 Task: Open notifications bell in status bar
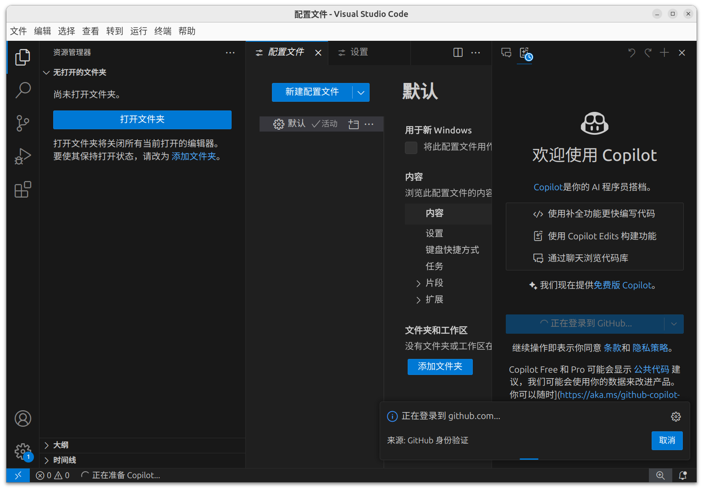pyautogui.click(x=683, y=475)
